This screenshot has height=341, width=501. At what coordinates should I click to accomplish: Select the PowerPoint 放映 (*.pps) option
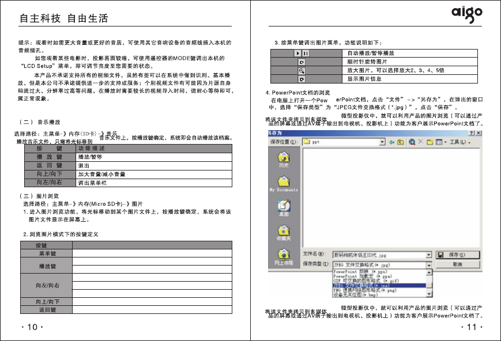pos(379,272)
